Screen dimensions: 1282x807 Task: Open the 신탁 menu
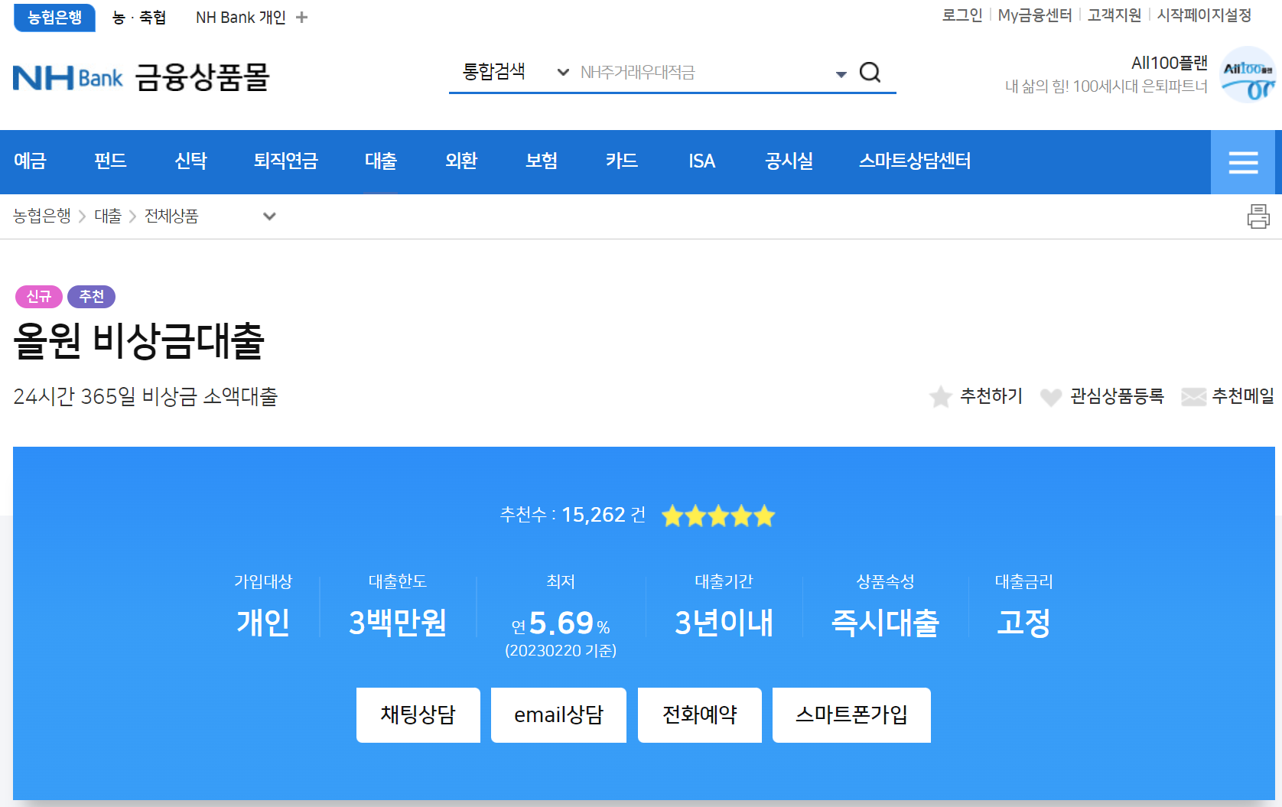191,161
